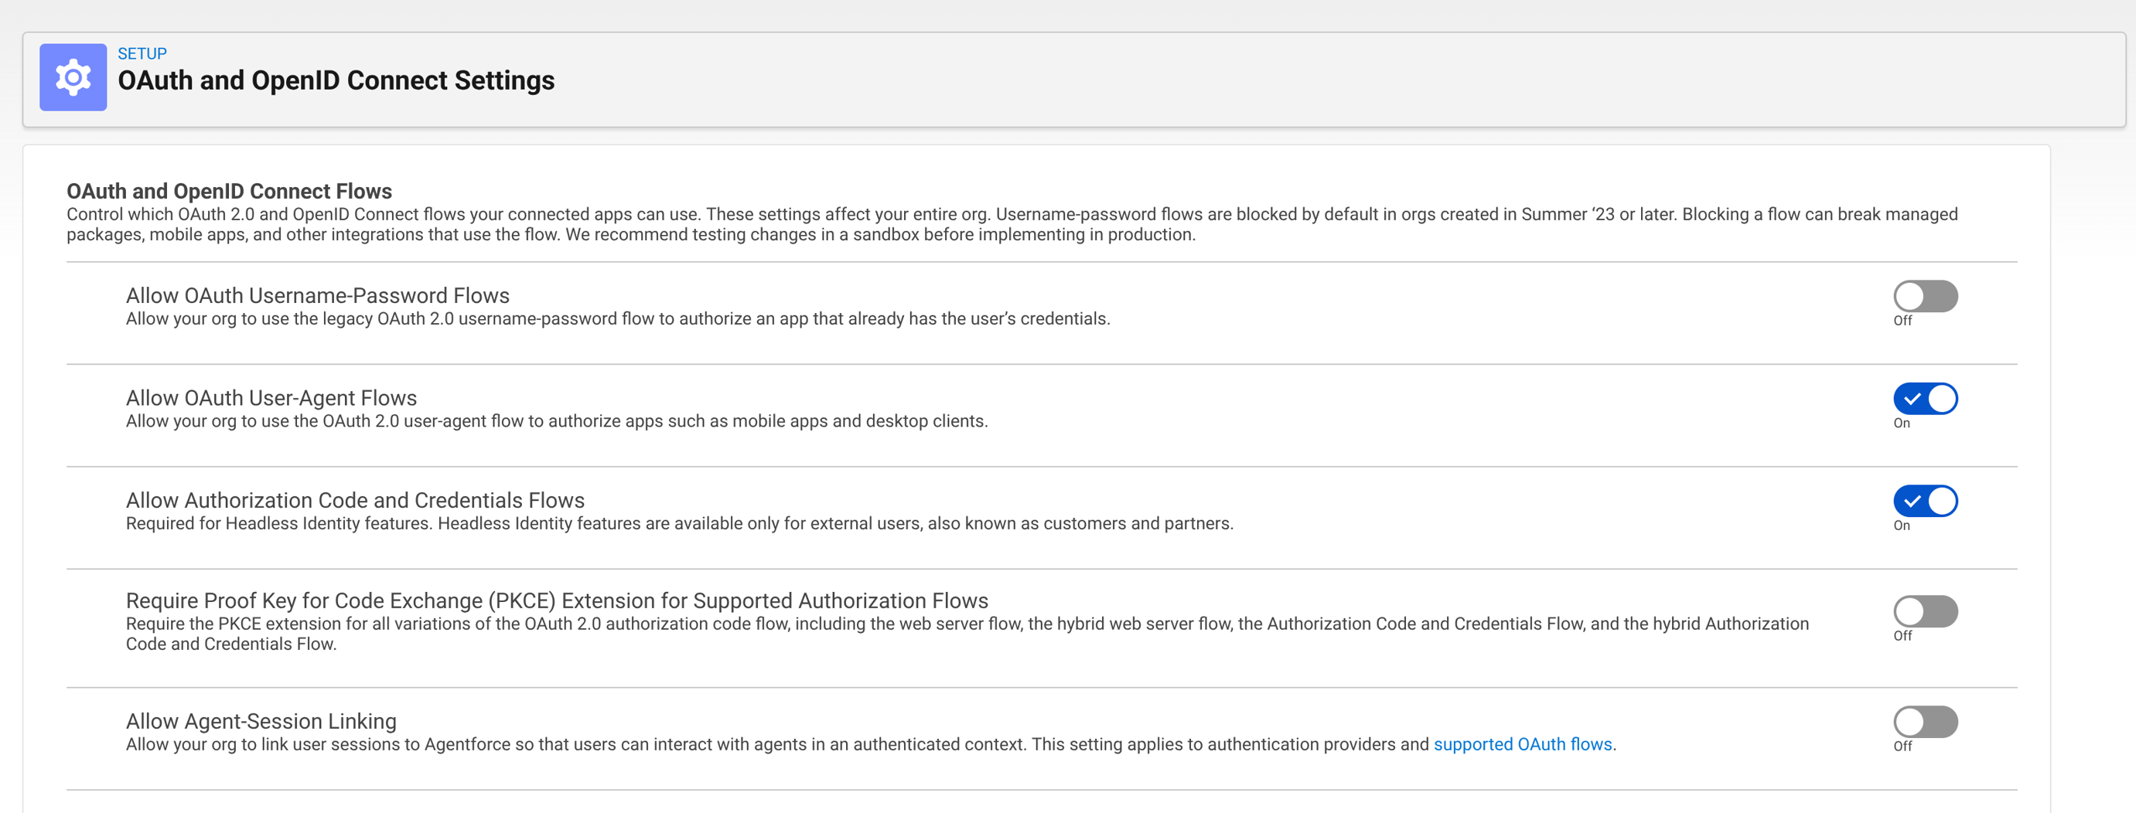The width and height of the screenshot is (2136, 813).
Task: Turn on Allow Agent-Session Linking toggle
Action: [x=1925, y=722]
